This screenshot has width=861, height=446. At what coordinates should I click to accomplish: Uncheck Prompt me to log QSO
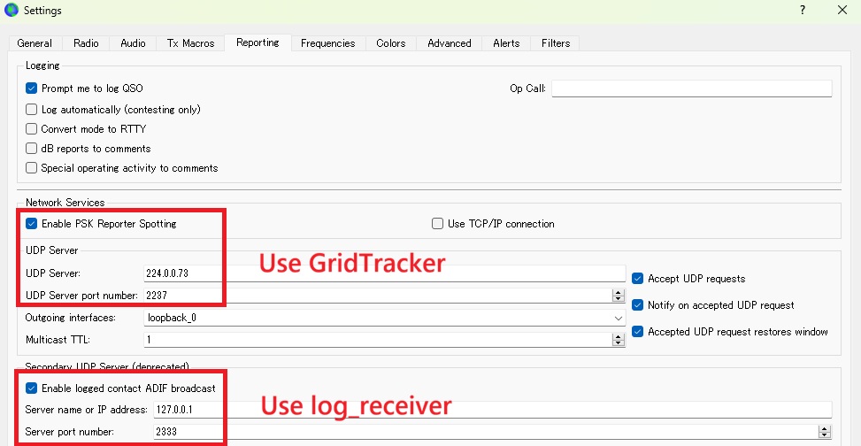click(x=32, y=88)
